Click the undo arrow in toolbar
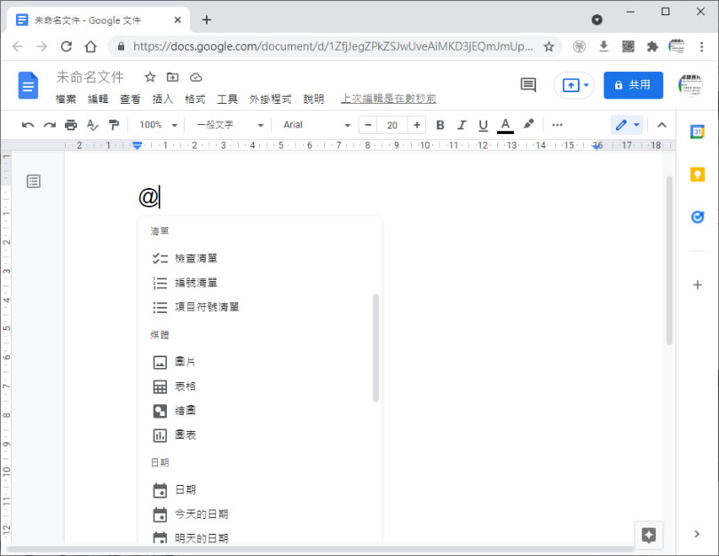The height and width of the screenshot is (556, 719). 28,125
